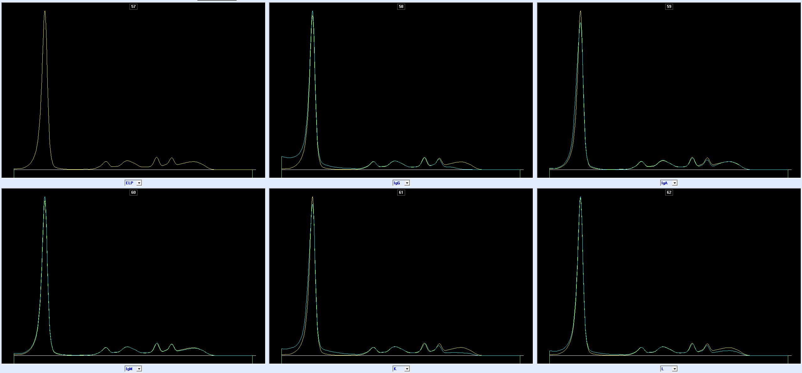802x373 pixels.
Task: Select the number label 62
Action: coord(669,192)
